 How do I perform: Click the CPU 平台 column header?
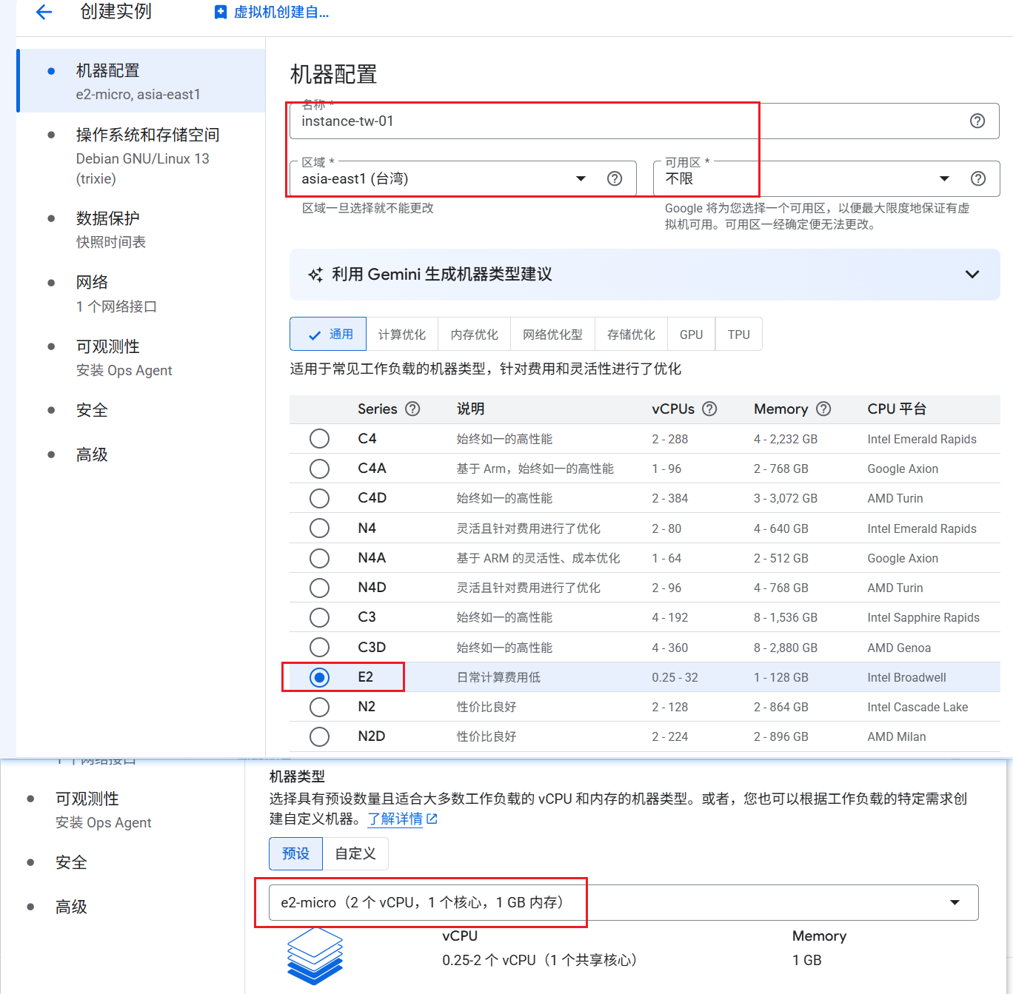(x=897, y=409)
